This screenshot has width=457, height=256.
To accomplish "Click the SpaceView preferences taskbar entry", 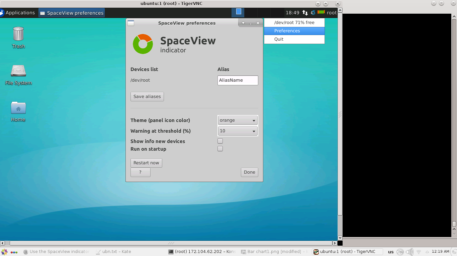I will coord(72,13).
